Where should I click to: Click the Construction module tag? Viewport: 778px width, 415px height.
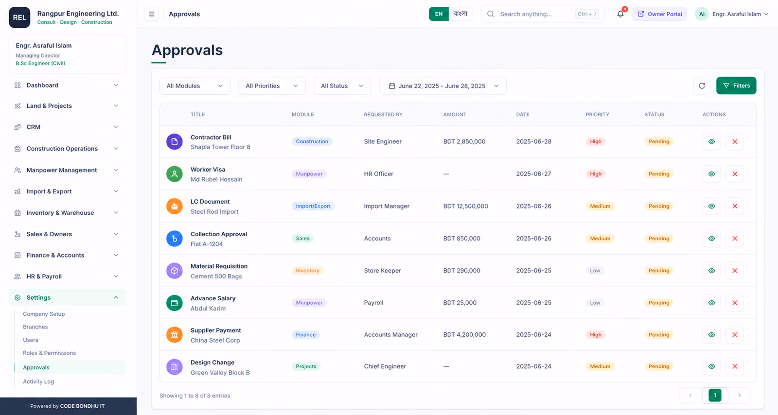pos(312,141)
